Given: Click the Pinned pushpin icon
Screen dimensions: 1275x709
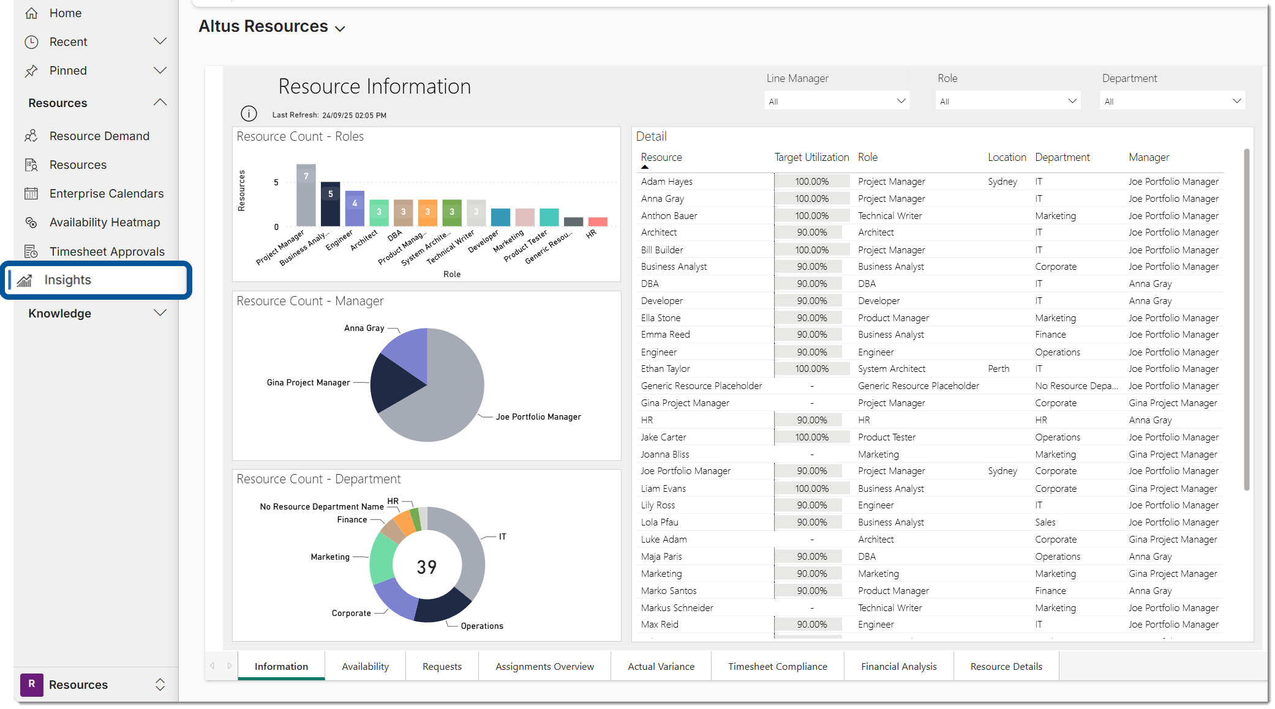Looking at the screenshot, I should pyautogui.click(x=31, y=71).
